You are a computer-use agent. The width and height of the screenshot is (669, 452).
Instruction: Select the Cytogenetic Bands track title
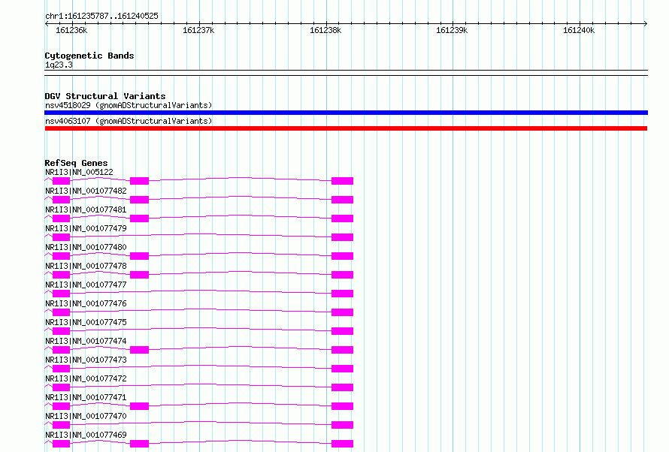coord(89,56)
